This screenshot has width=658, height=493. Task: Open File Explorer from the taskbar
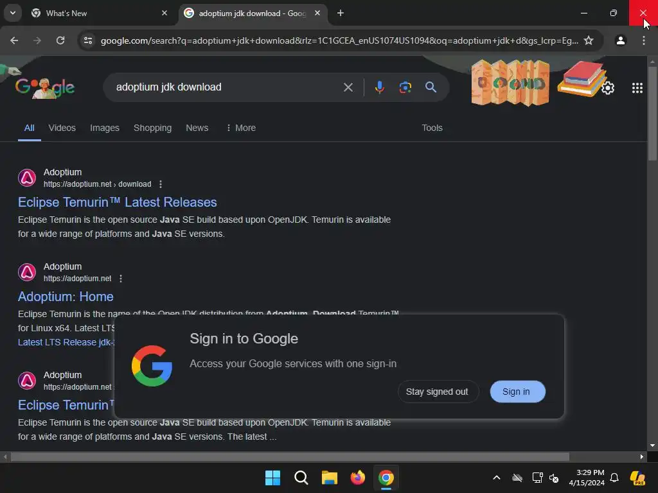[x=330, y=478]
